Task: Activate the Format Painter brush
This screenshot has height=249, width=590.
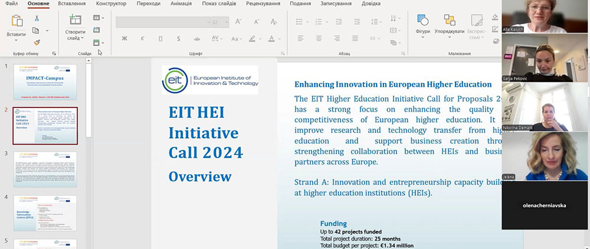Action: point(37,42)
